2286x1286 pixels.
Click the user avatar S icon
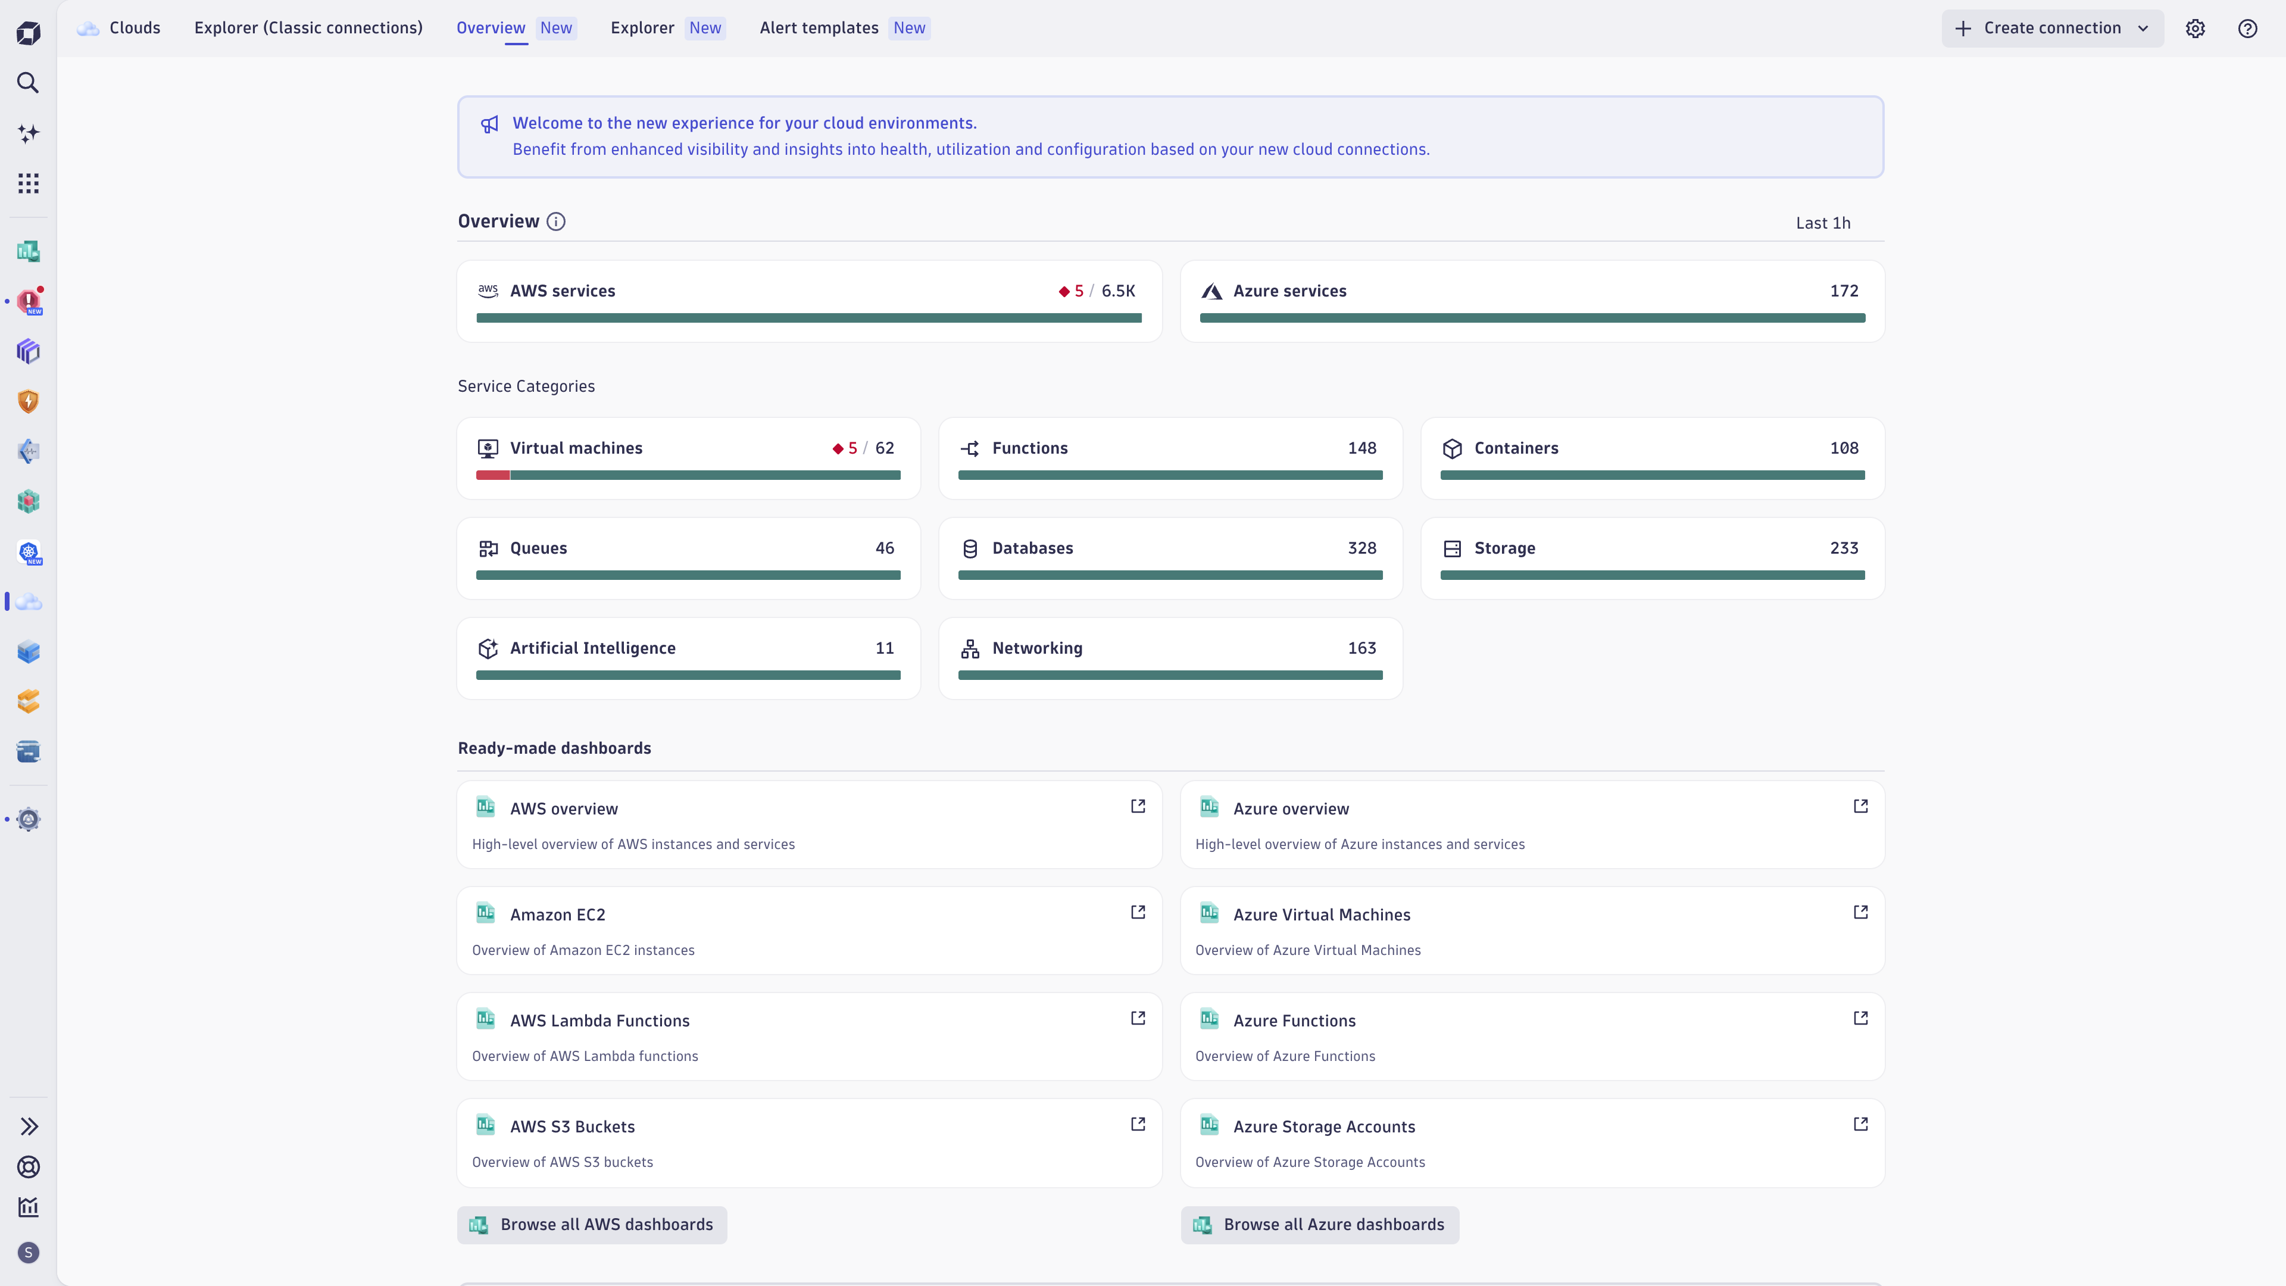tap(29, 1252)
